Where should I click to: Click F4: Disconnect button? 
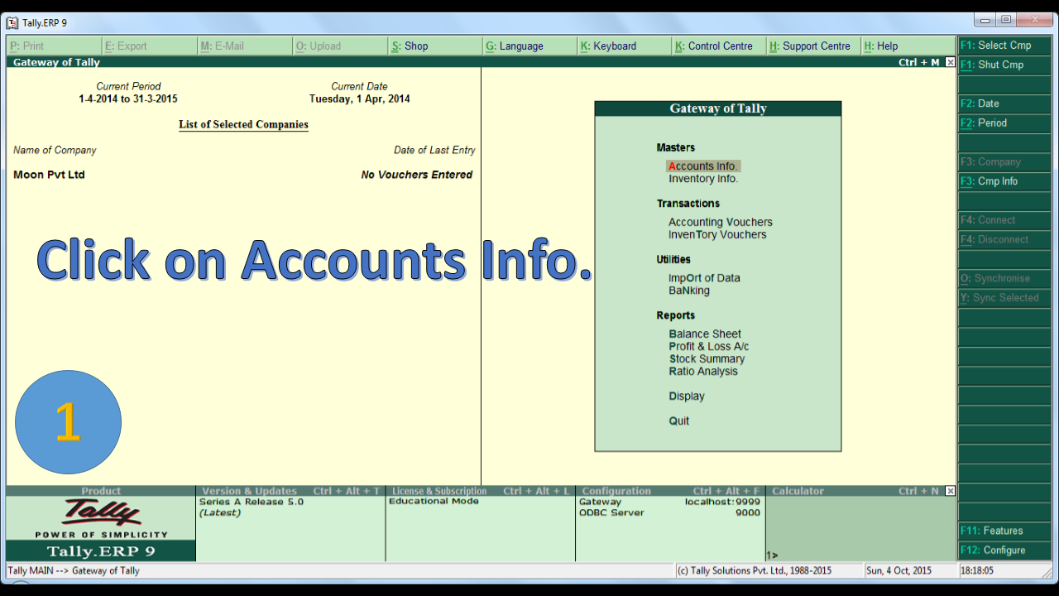[x=1004, y=239]
